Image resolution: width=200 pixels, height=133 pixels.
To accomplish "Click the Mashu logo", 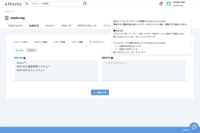I will tap(13, 4).
